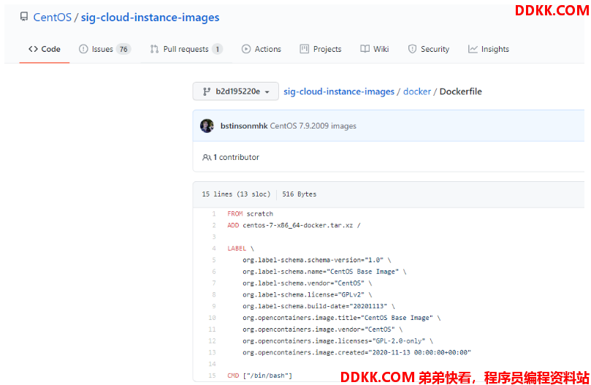591x385 pixels.
Task: Open the Insights tab
Action: click(x=489, y=49)
